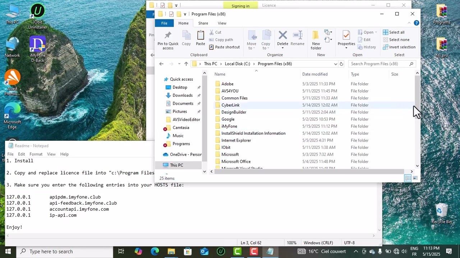Go back using Explorer back arrow

click(x=161, y=64)
